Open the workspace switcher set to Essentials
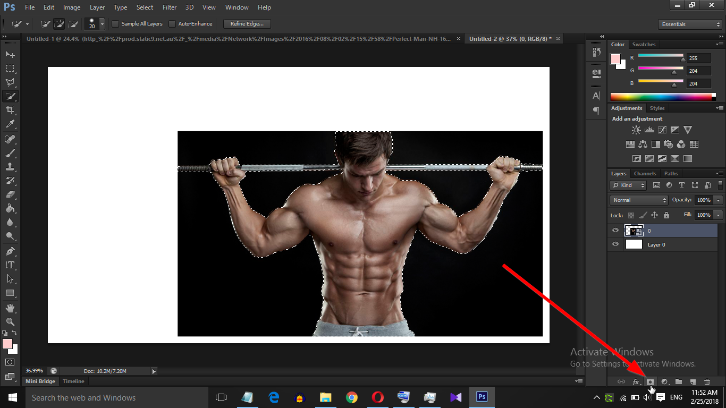Viewport: 726px width, 408px height. [689, 24]
